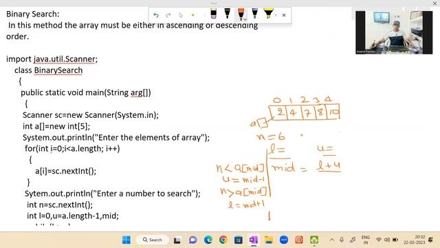440x248 pixels.
Task: Switch to OneNote in the taskbar
Action: coord(254,240)
